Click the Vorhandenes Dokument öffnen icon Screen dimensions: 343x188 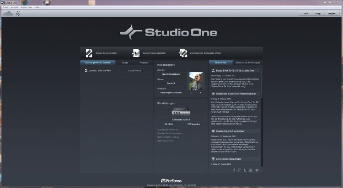[183, 53]
